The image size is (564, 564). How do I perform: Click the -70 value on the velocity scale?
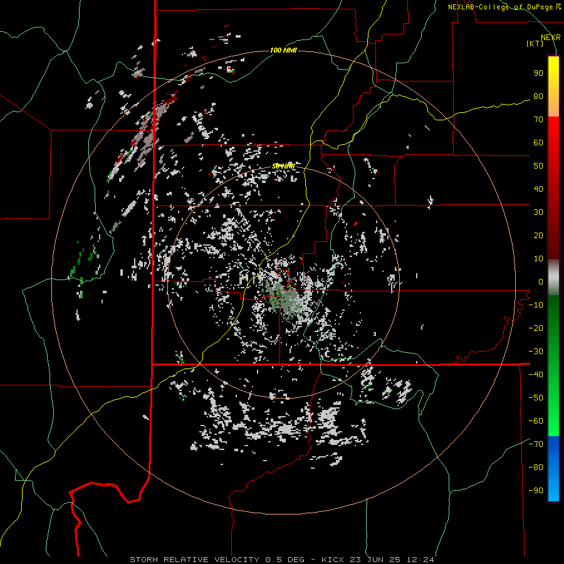pos(536,444)
